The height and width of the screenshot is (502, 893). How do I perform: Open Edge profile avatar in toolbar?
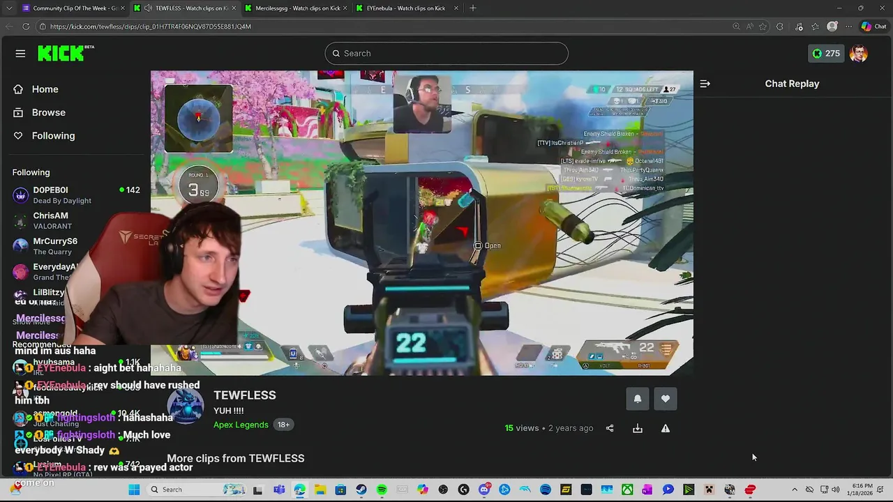pos(832,26)
